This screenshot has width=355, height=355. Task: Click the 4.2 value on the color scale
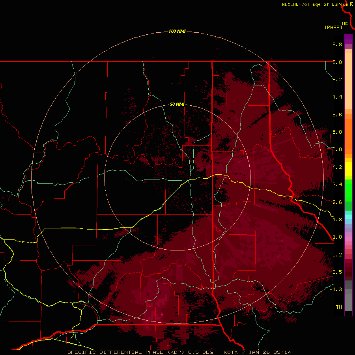tap(337, 167)
